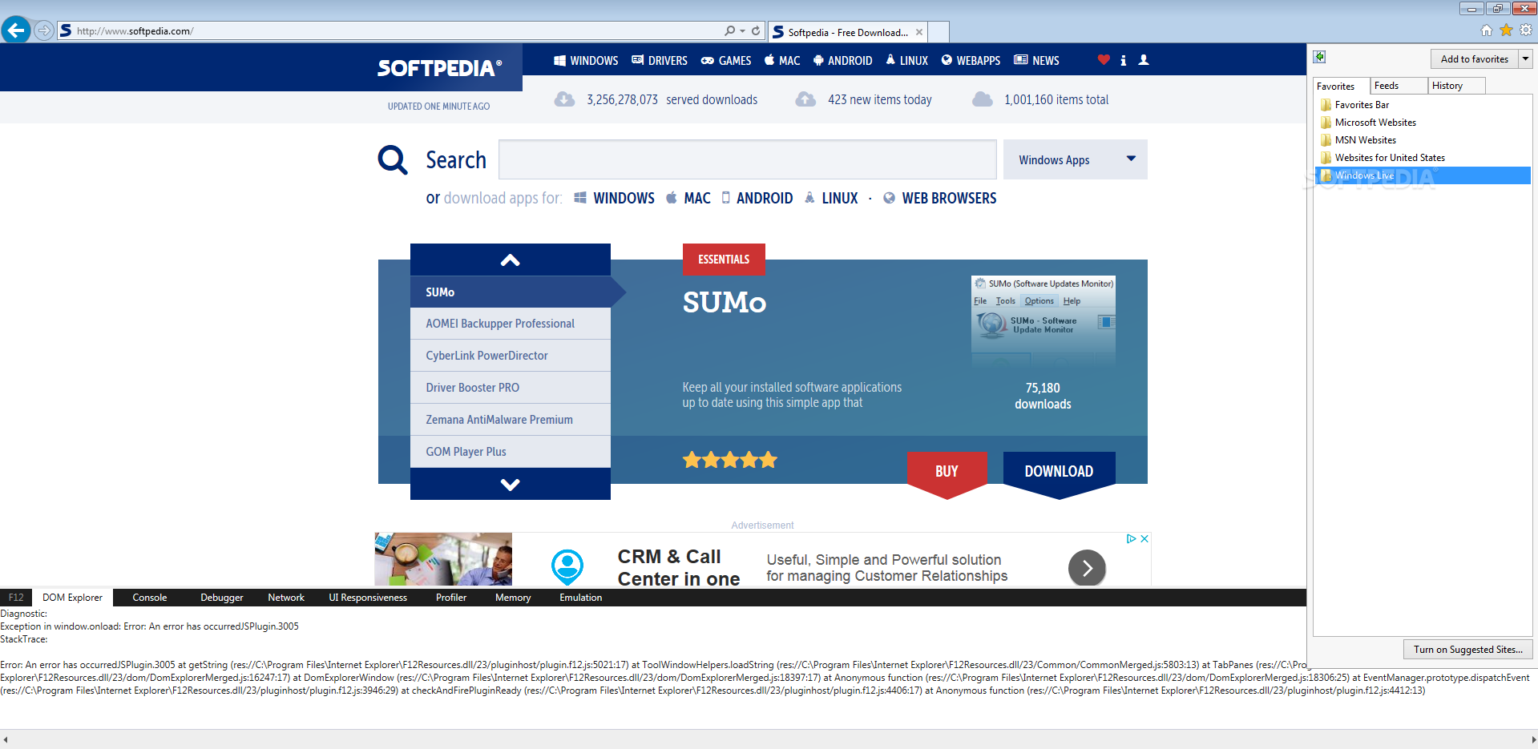
Task: Click the address bar search magnifier icon
Action: pos(729,30)
